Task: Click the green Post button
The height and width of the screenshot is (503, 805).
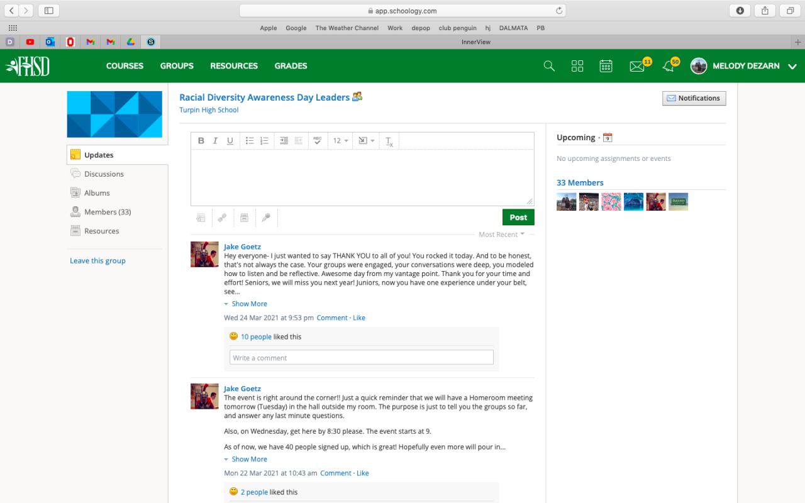Action: pyautogui.click(x=518, y=218)
